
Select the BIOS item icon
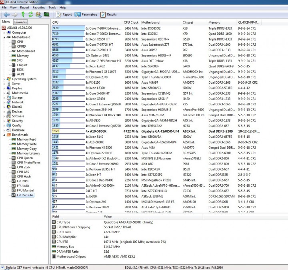point(14,70)
